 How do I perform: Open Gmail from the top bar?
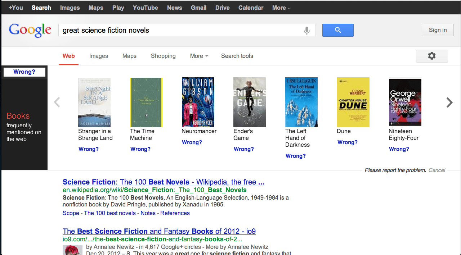pyautogui.click(x=199, y=8)
